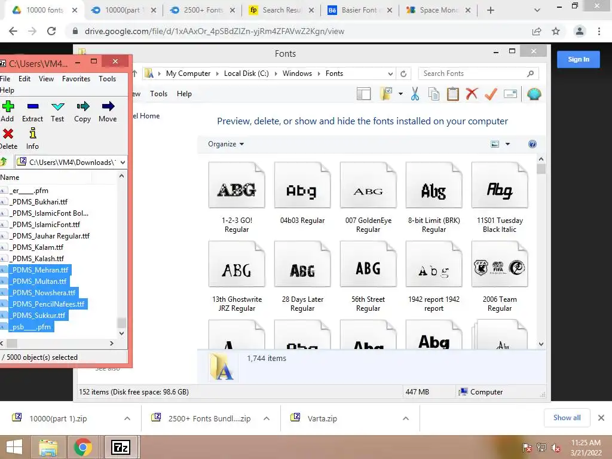The width and height of the screenshot is (612, 459).
Task: Click the muted volume tray icon
Action: (x=556, y=448)
